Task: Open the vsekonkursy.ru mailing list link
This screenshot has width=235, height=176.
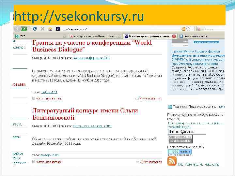Action: point(196,125)
